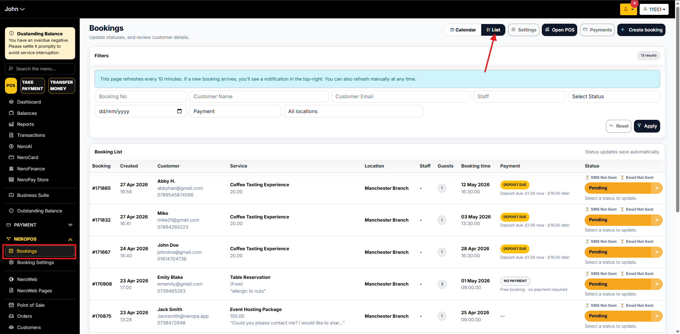
Task: Open NeroPay Store from sidebar
Action: (33, 180)
